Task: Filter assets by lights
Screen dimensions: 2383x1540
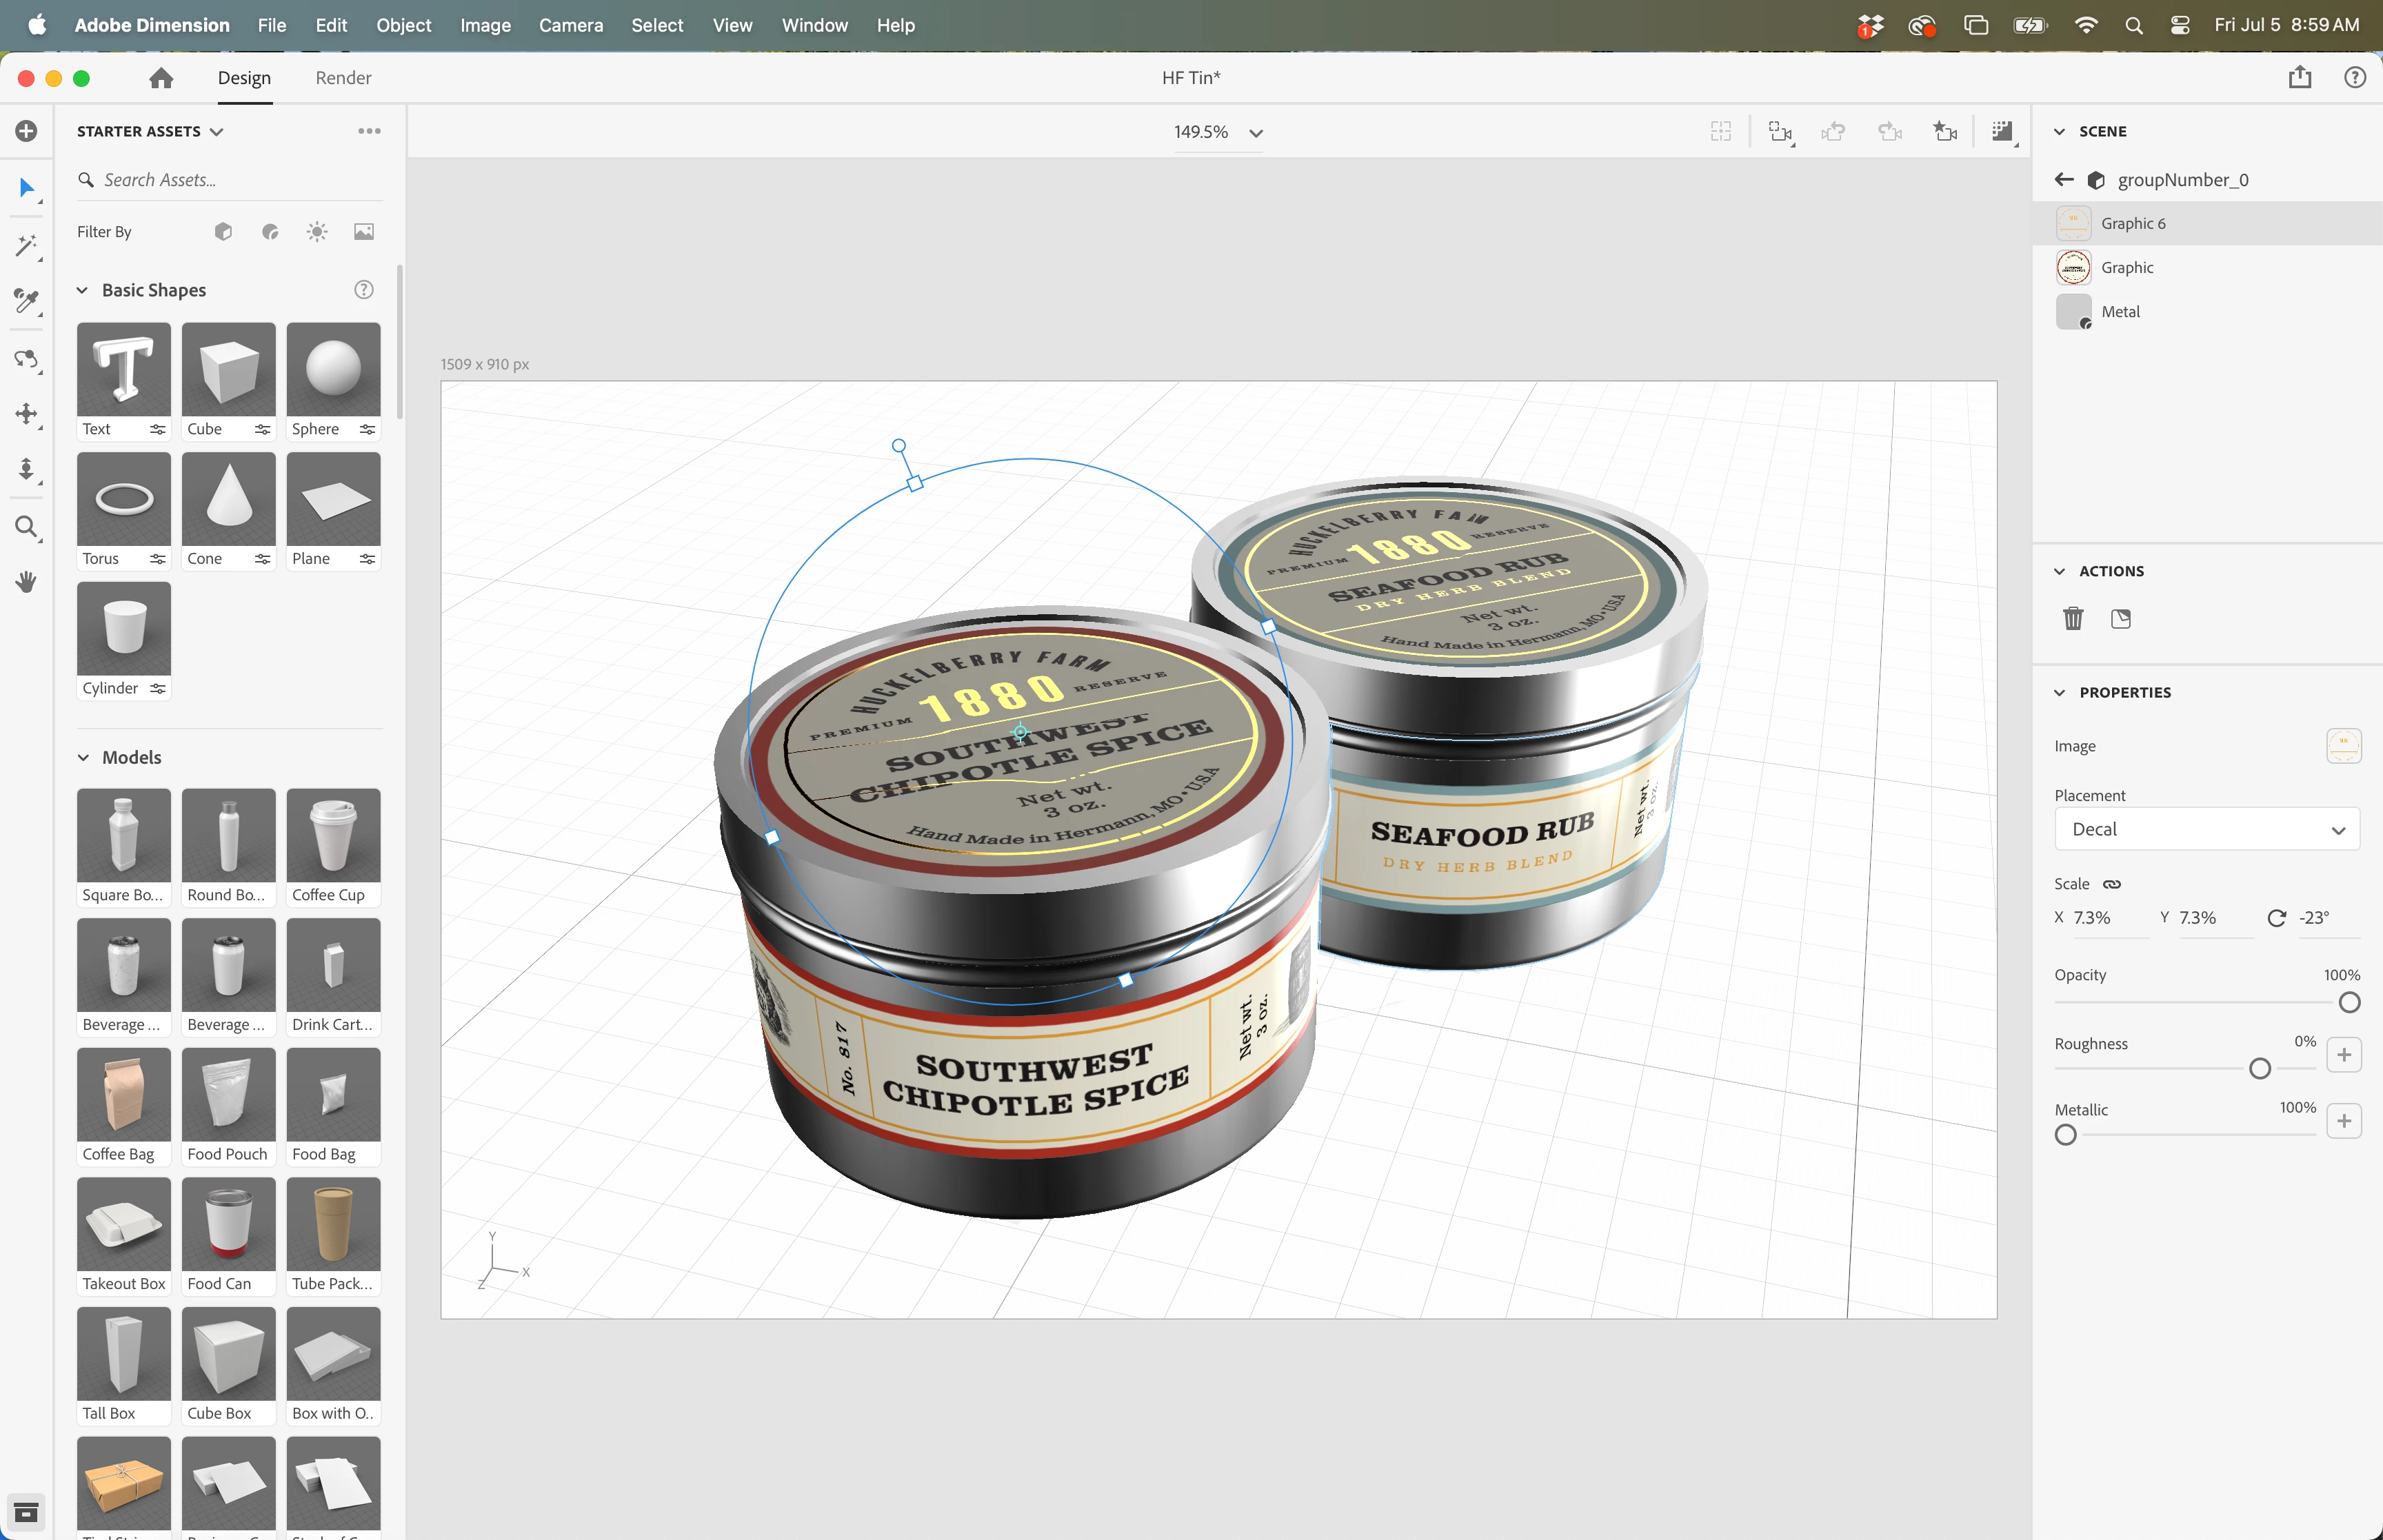Action: click(x=317, y=232)
